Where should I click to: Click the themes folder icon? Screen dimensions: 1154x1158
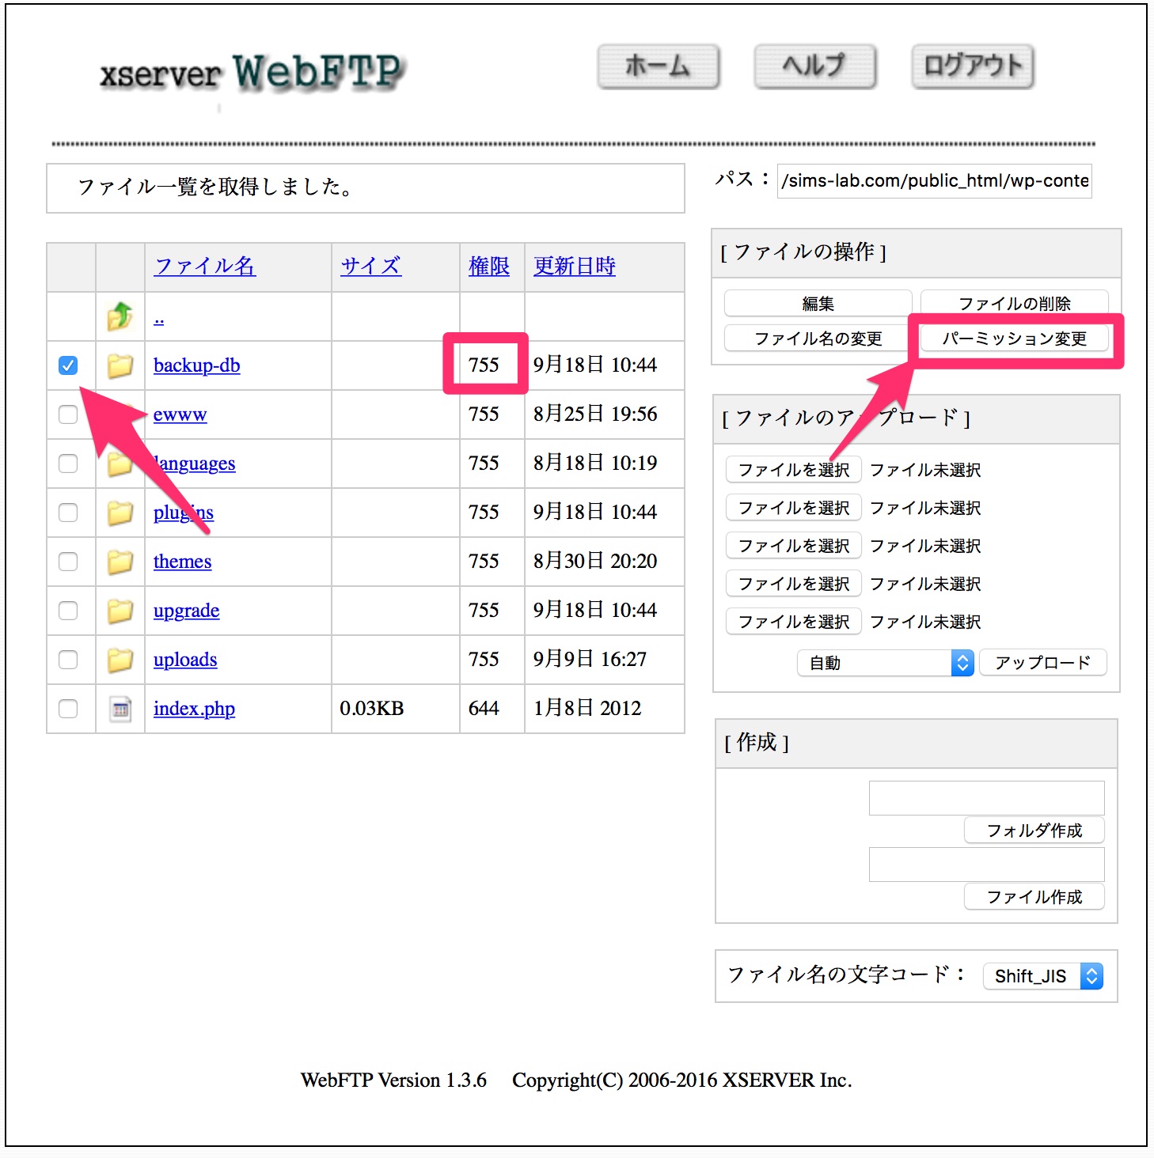(x=120, y=562)
